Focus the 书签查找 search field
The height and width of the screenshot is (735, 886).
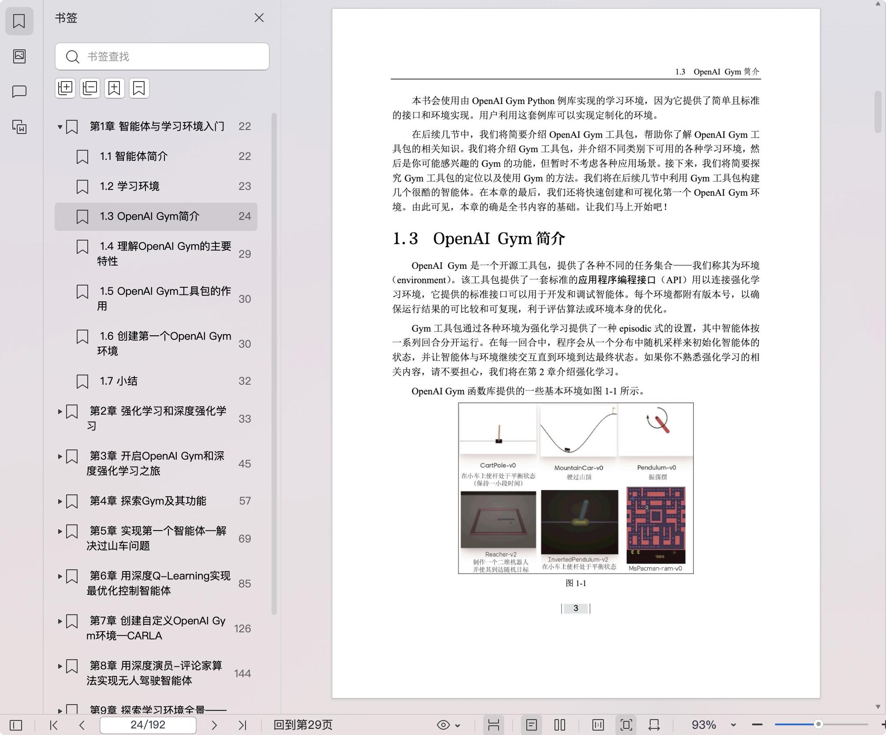click(x=162, y=56)
